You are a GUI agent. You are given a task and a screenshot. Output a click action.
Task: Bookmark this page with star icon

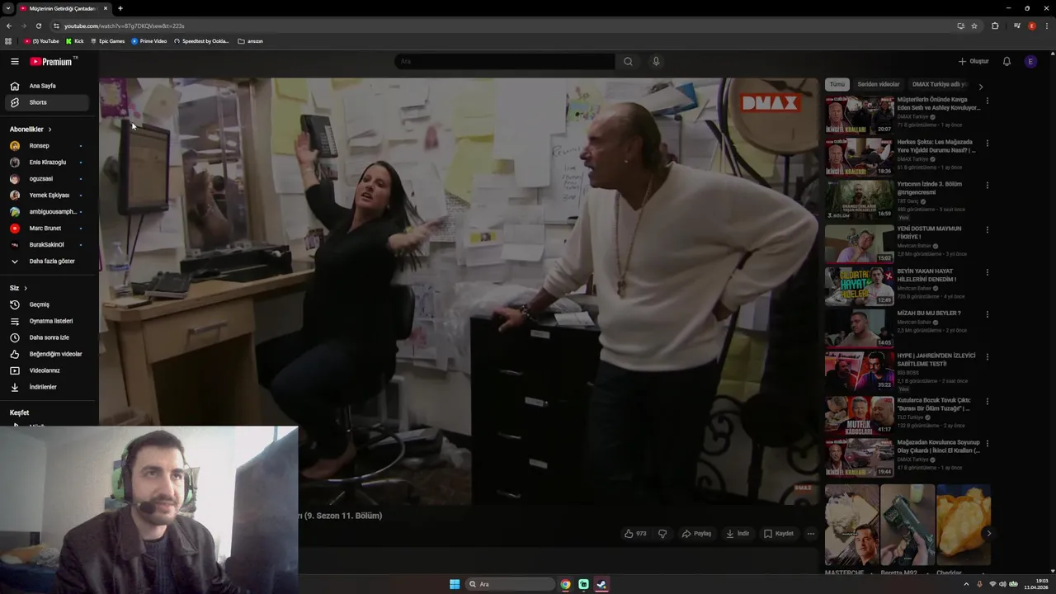[974, 26]
